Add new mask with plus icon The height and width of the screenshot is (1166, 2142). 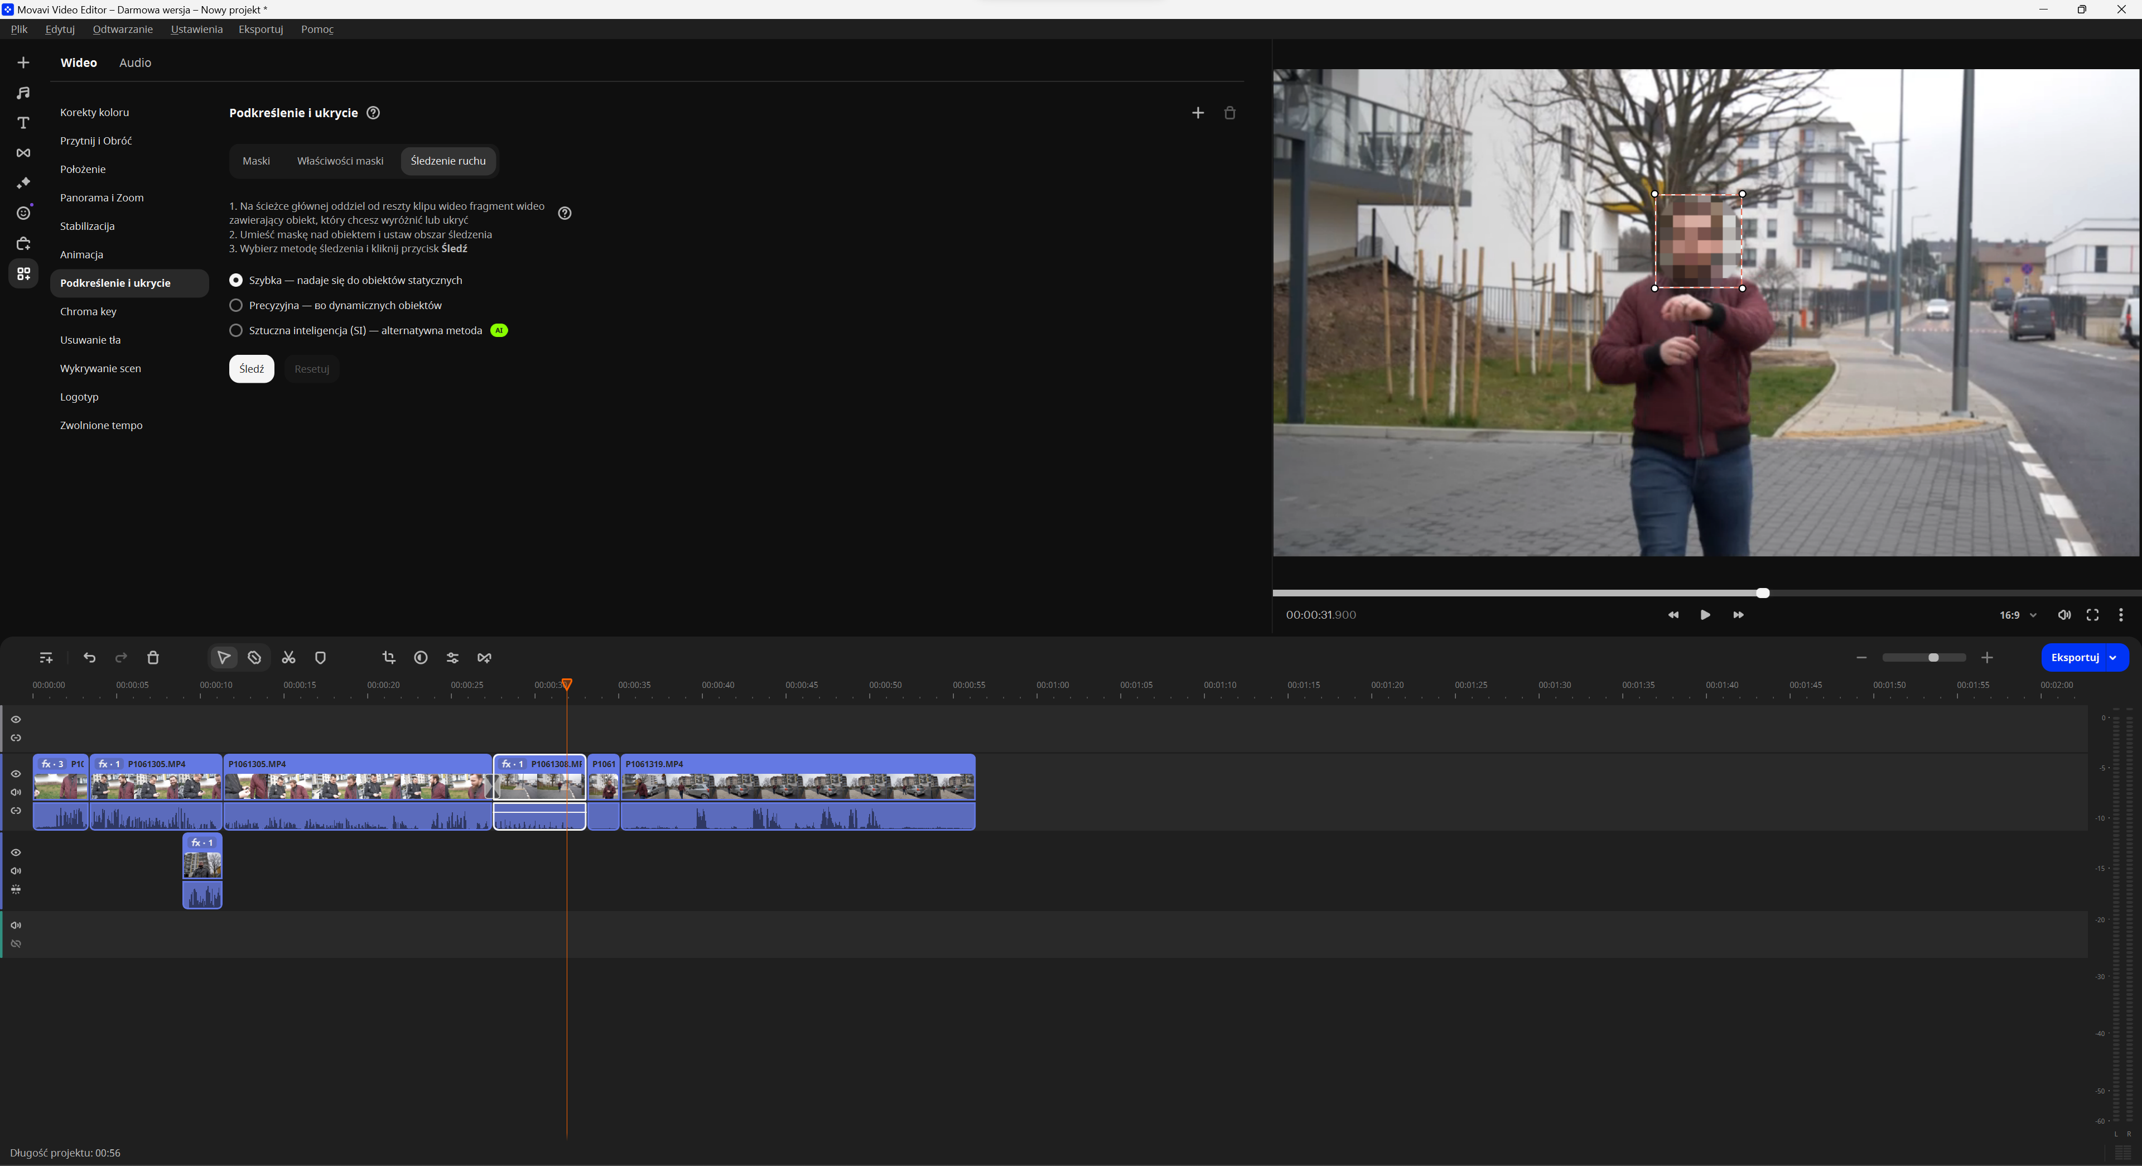coord(1198,113)
